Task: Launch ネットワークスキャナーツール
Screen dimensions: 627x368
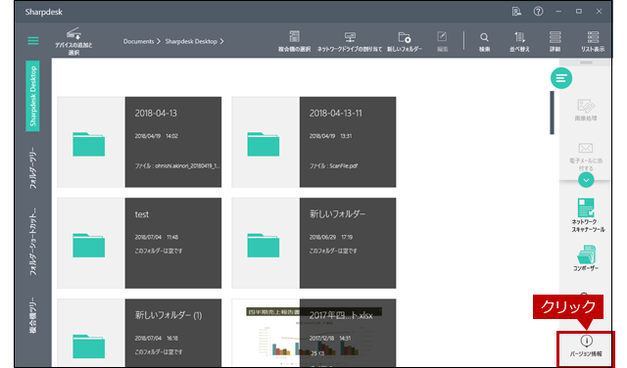Action: point(588,215)
